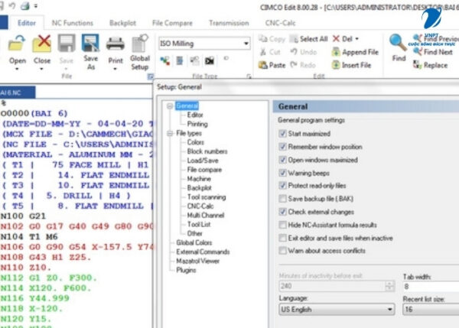Screen dimensions: 459x328
Task: Open the Global Setup icon
Action: pos(140,44)
